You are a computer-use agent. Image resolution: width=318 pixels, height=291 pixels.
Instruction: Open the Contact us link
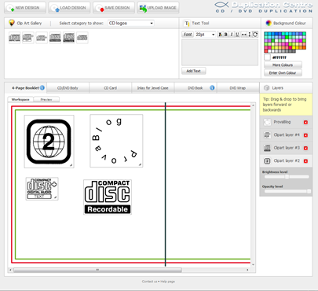[x=149, y=282]
